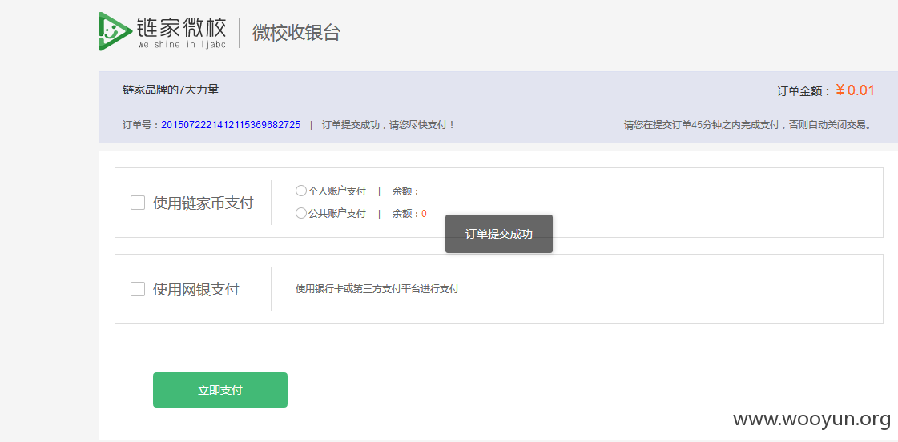Click the 订单提交成功，请您尽快支付 message
This screenshot has width=898, height=442.
coord(389,125)
